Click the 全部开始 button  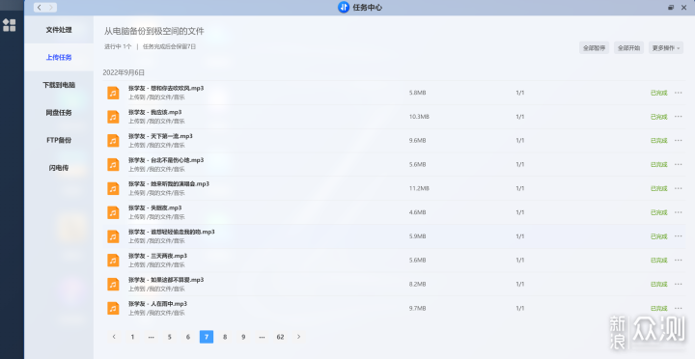click(x=628, y=48)
